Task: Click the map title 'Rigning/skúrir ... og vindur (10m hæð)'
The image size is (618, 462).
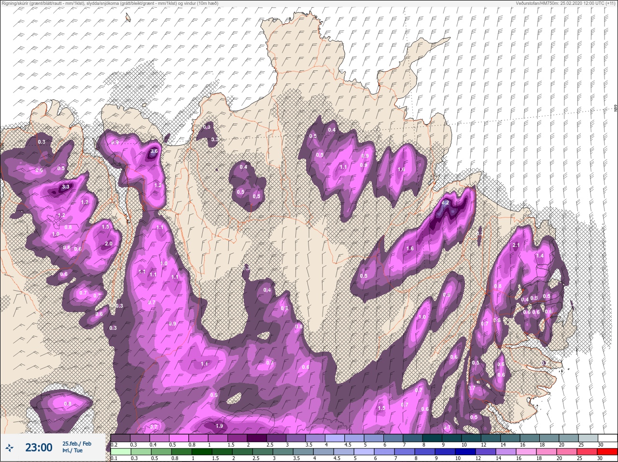Action: (x=110, y=3)
